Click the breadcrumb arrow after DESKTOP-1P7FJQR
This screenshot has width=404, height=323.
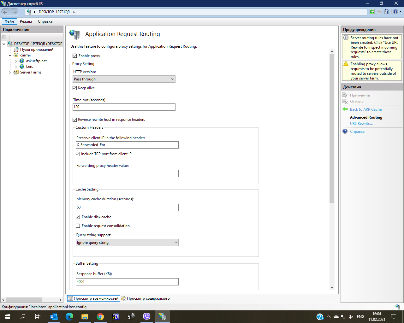pos(74,12)
